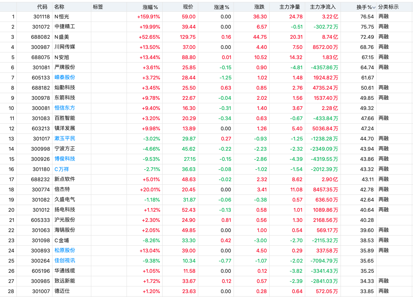The height and width of the screenshot is (297, 413).
Task: Click the +159.91% gain cell
Action: click(149, 16)
